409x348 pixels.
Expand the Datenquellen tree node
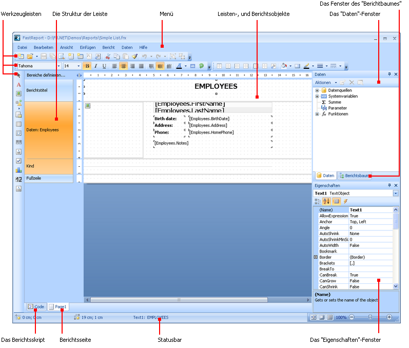317,90
